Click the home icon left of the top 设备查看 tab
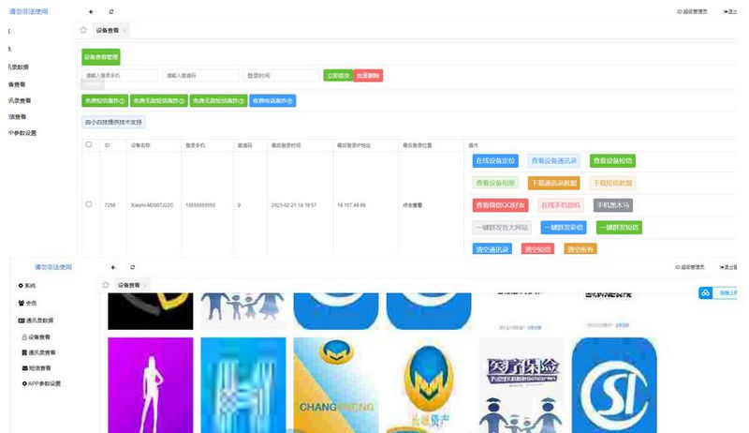The width and height of the screenshot is (749, 433). point(83,30)
